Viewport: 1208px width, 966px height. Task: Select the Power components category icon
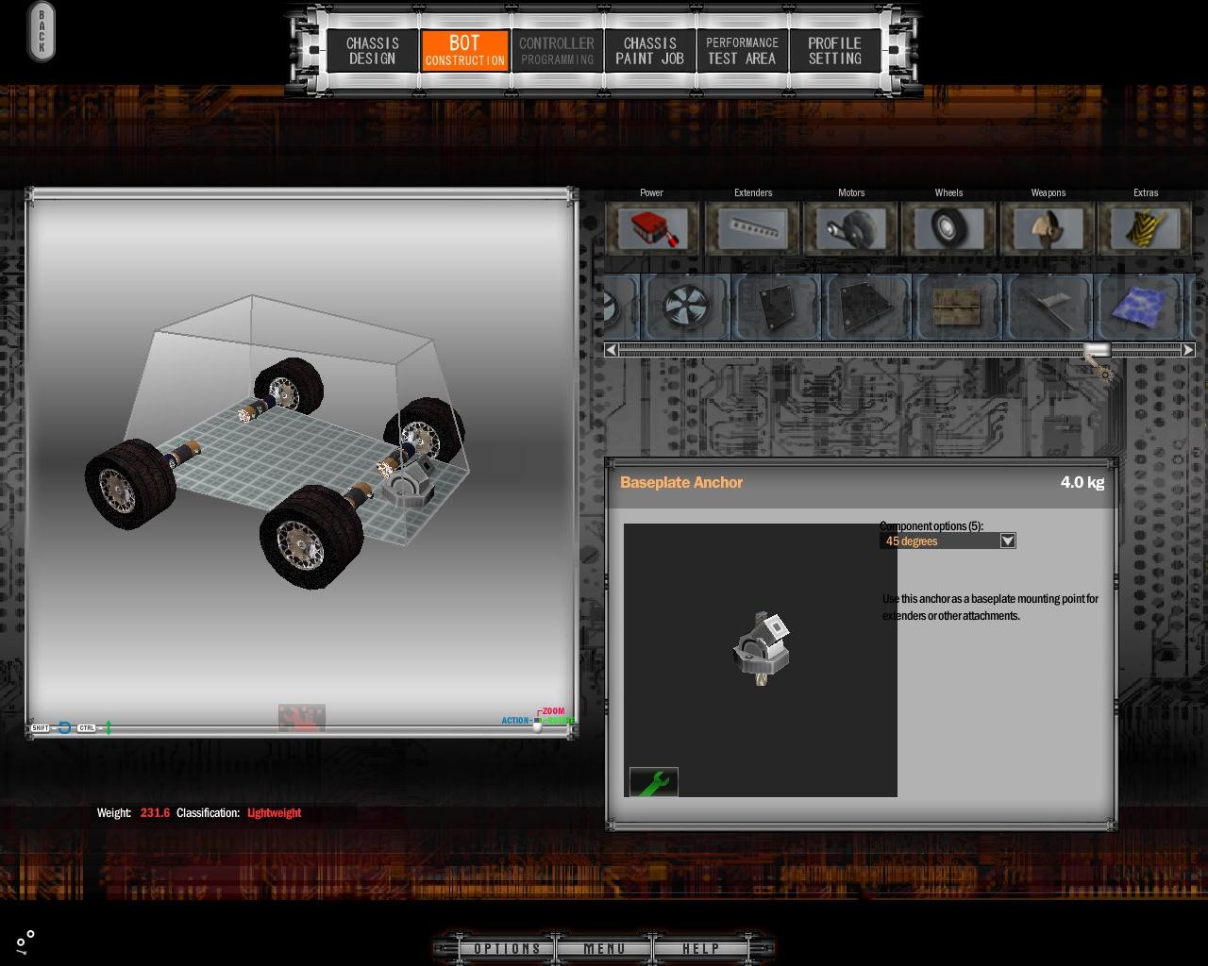tap(652, 229)
